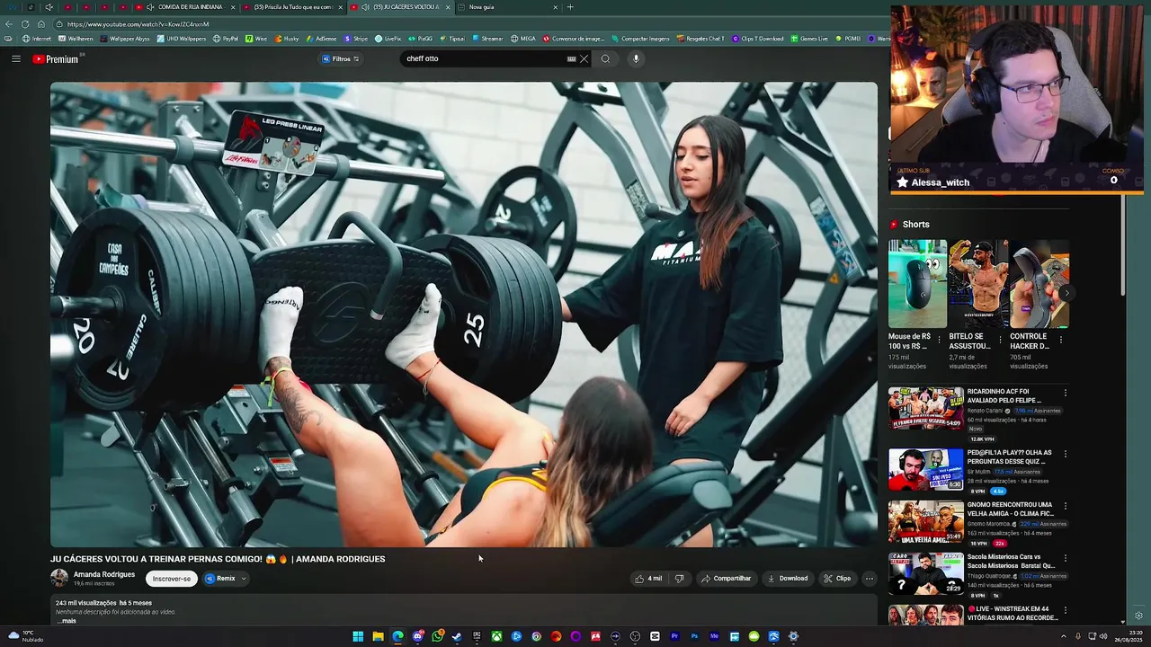Open the Sacola Misteriosa Cara vs Barata video
Viewport: 1151px width, 647px height.
click(926, 573)
